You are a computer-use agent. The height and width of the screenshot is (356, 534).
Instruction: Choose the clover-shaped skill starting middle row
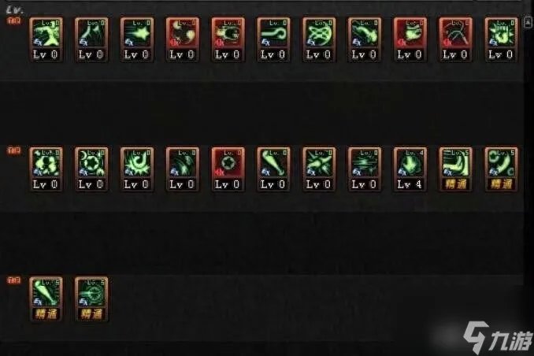click(46, 169)
